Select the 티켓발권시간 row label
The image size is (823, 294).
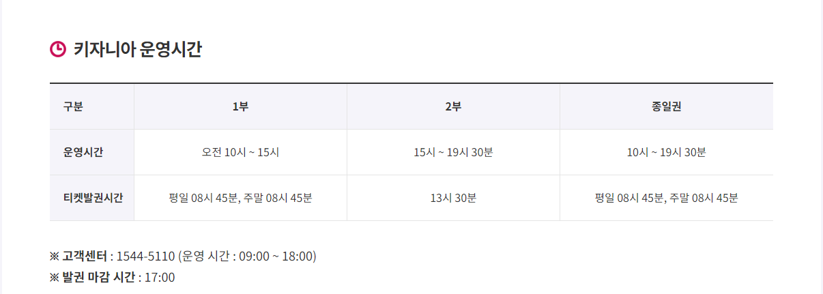pyautogui.click(x=93, y=198)
